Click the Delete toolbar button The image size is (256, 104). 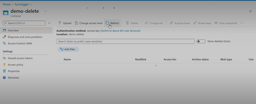pos(132,23)
